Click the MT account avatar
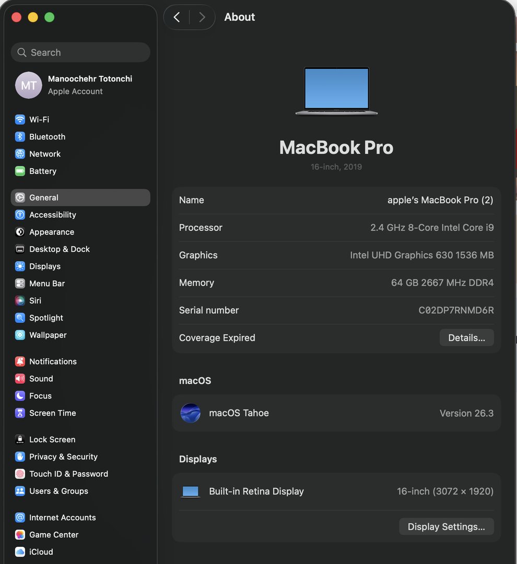Viewport: 517px width, 564px height. coord(28,85)
